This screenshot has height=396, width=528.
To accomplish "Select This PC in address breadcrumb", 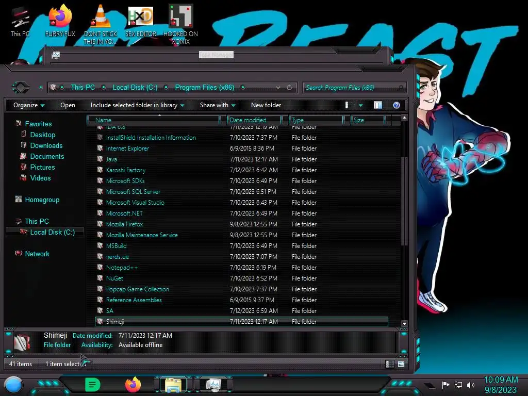I will click(x=82, y=88).
